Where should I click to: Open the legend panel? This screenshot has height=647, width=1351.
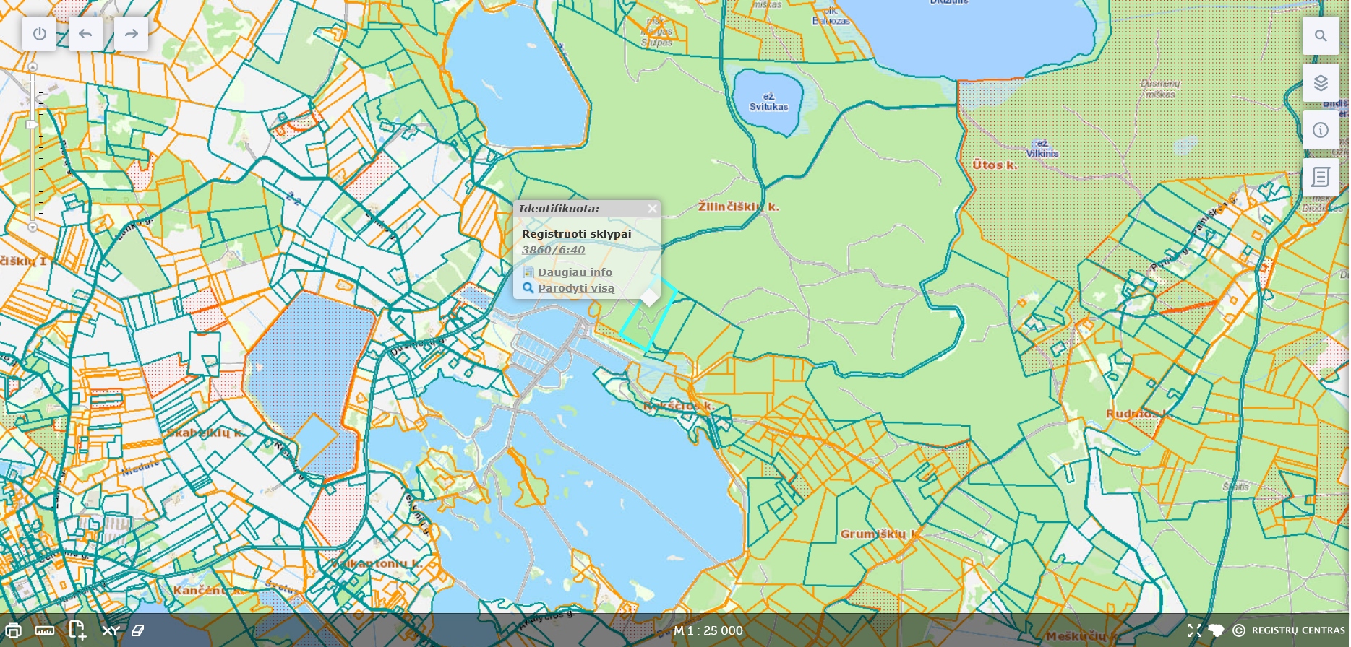coord(1321,177)
